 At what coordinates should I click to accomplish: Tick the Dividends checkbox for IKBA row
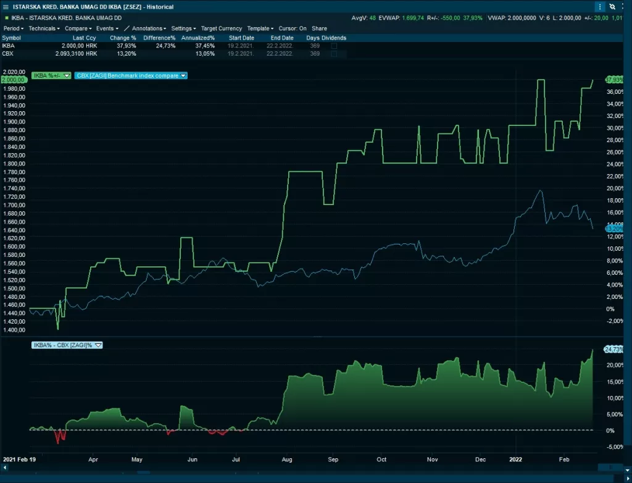point(334,46)
